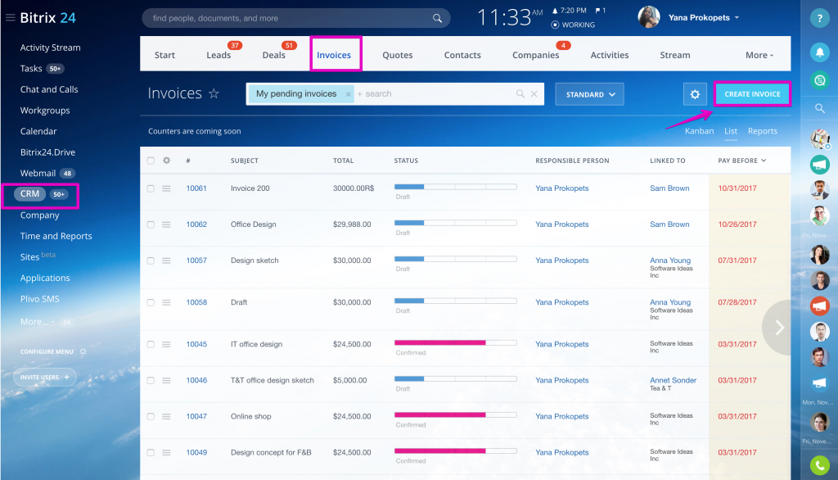Open the Sam Brown link for invoice 10062
The image size is (838, 480).
[x=669, y=224]
